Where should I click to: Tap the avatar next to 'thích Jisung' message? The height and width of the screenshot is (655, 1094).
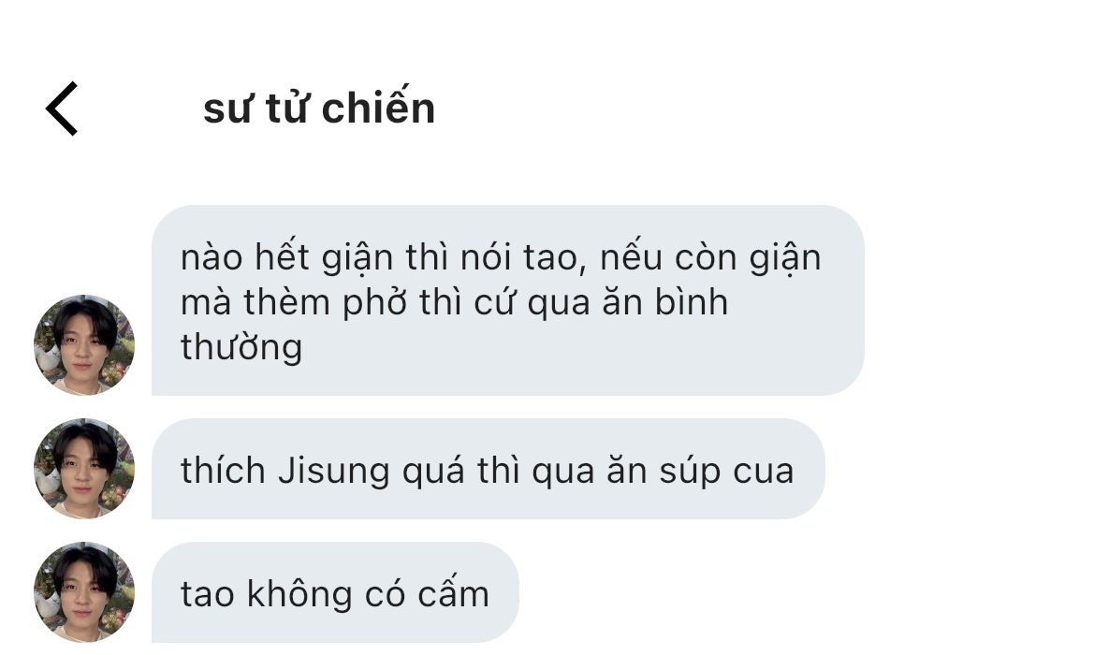tap(83, 469)
